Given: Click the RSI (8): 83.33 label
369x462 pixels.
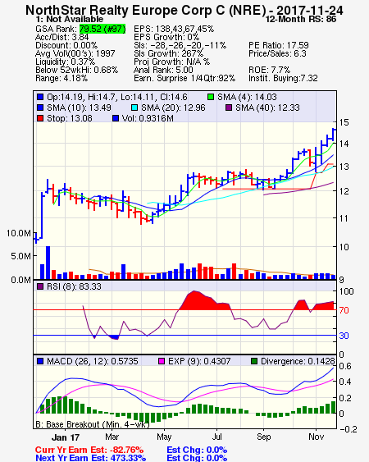Looking at the screenshot, I should [x=74, y=286].
